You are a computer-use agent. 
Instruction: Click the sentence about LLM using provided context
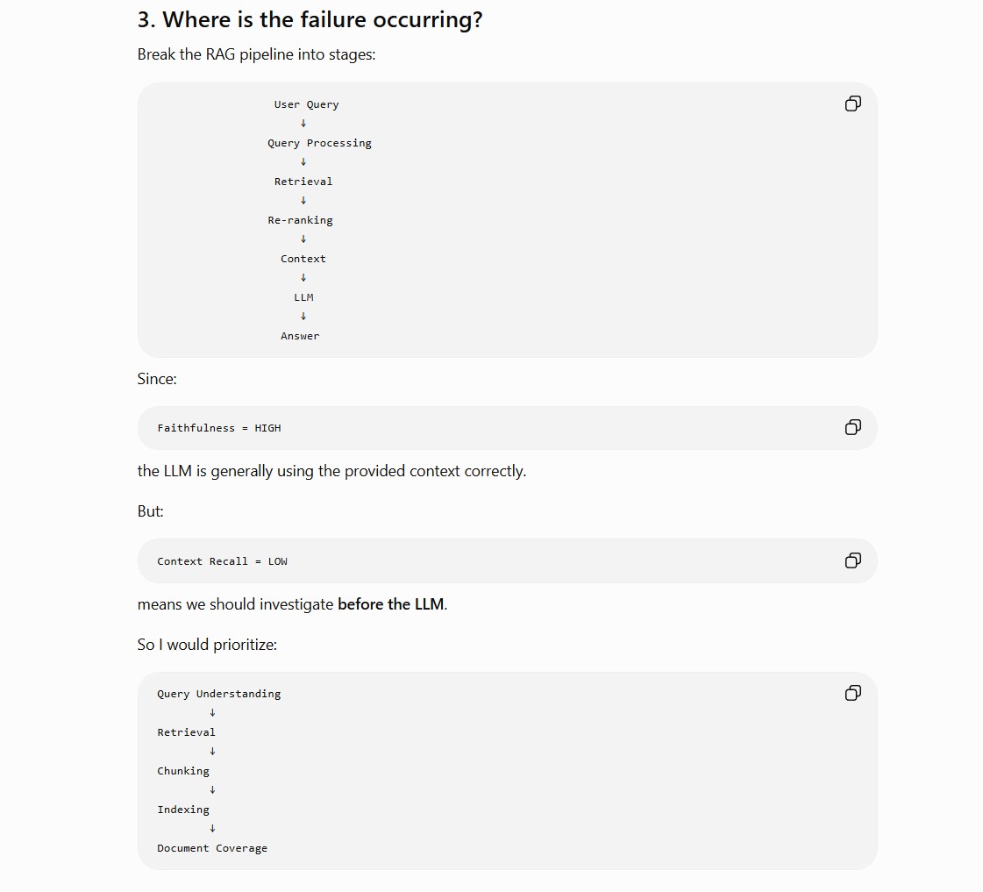tap(331, 471)
